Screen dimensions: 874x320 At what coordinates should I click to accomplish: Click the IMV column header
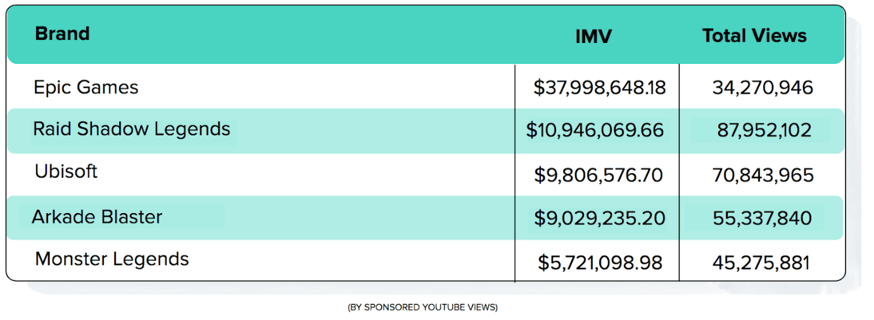593,36
